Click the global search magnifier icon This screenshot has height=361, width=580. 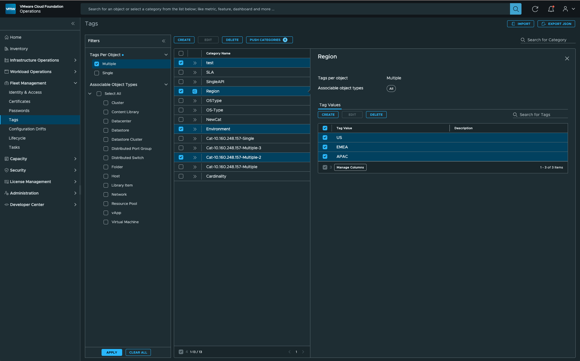pos(515,9)
